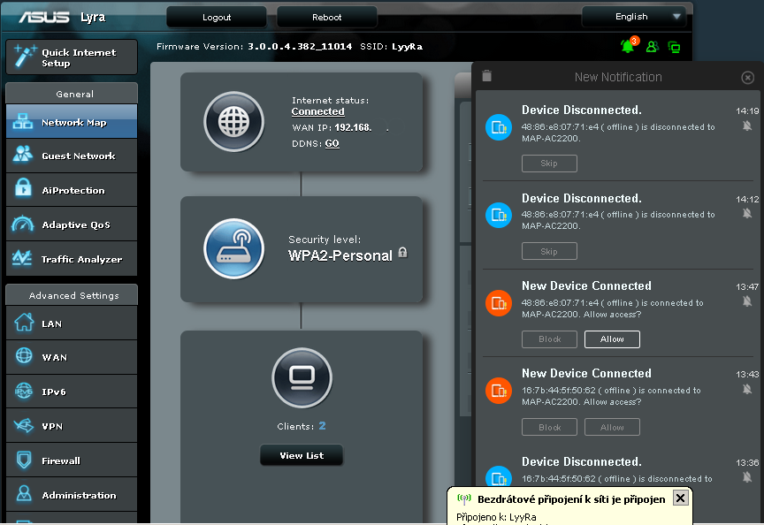
Task: Open the English language dropdown
Action: pyautogui.click(x=634, y=17)
